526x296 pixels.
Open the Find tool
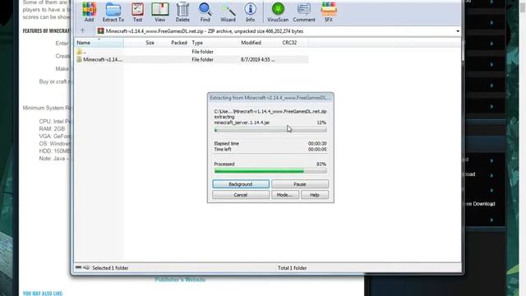[205, 12]
